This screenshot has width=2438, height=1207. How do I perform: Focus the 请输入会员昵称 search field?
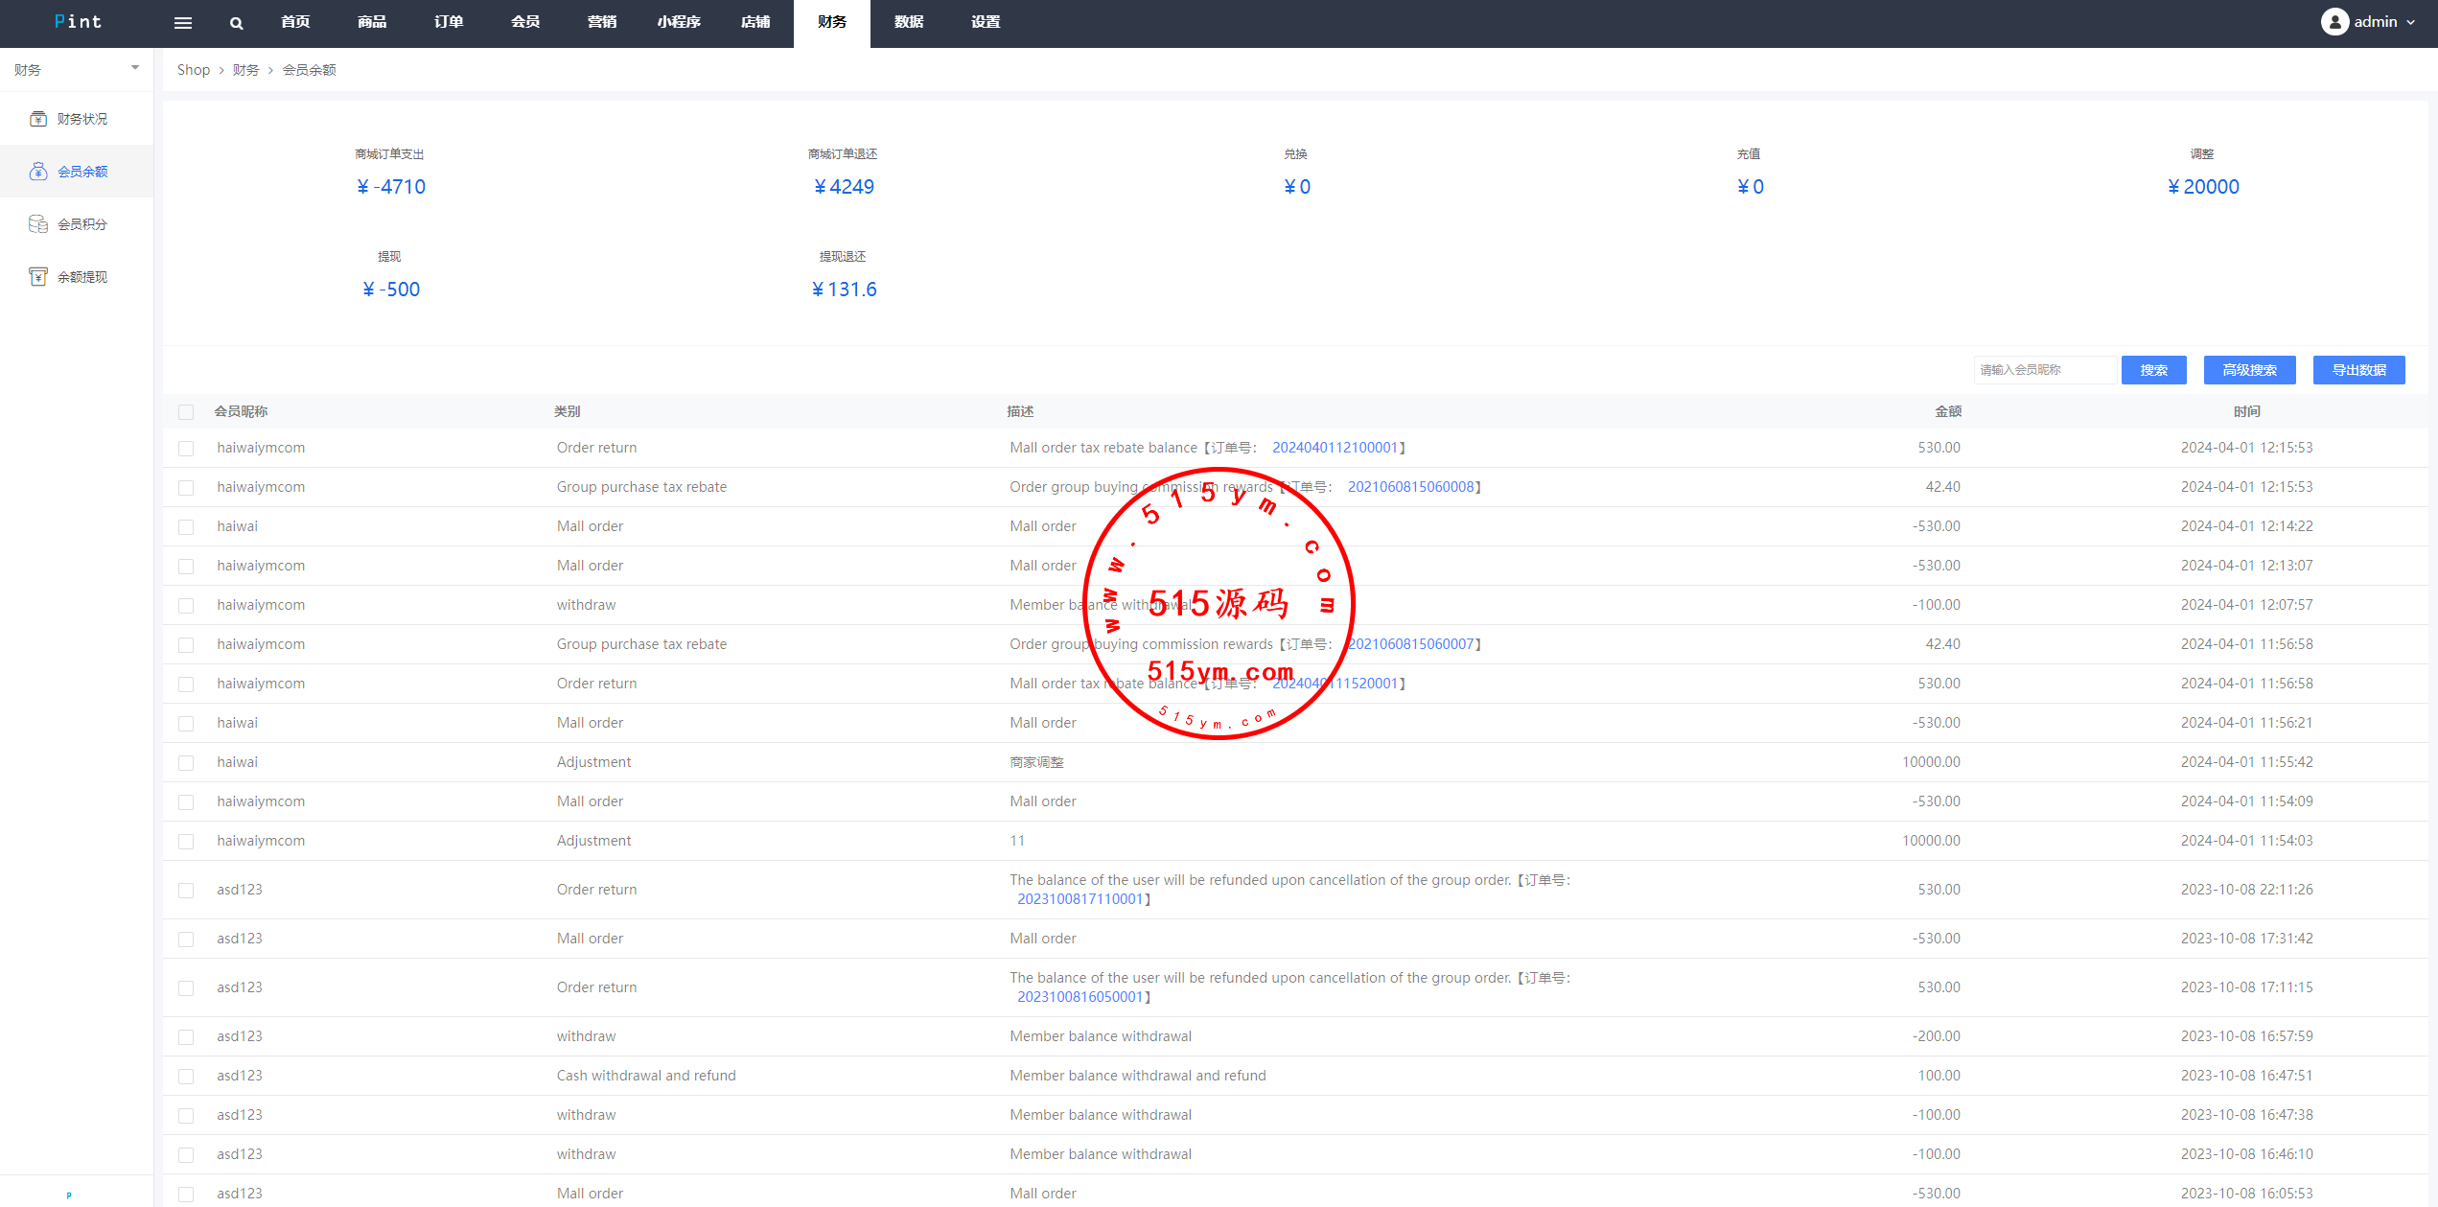tap(2044, 370)
